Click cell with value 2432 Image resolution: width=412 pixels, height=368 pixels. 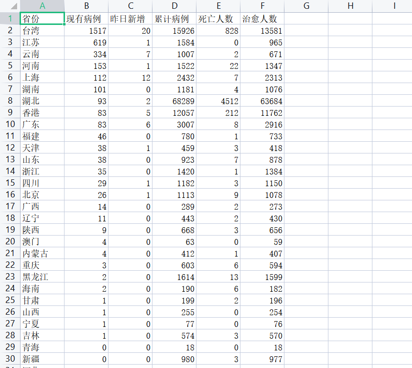pos(174,78)
